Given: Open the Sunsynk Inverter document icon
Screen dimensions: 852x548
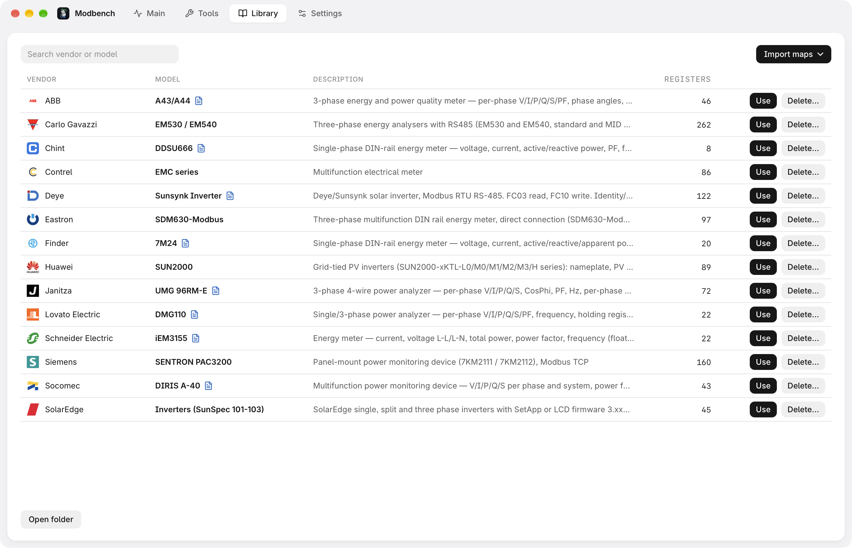Looking at the screenshot, I should click(x=230, y=196).
